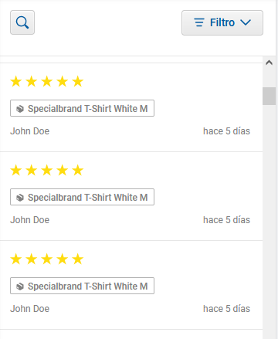Click the third star of the third review
The width and height of the screenshot is (278, 339).
(47, 259)
